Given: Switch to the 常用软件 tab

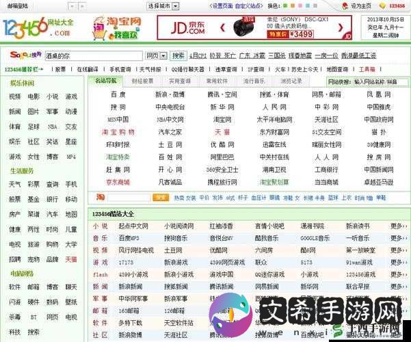Looking at the screenshot, I should (217, 81).
